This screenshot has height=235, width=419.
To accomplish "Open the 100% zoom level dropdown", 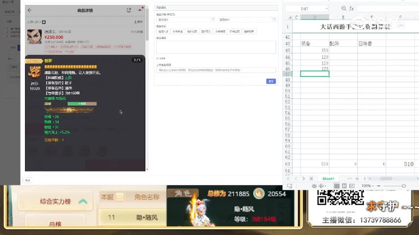I will click(x=368, y=186).
